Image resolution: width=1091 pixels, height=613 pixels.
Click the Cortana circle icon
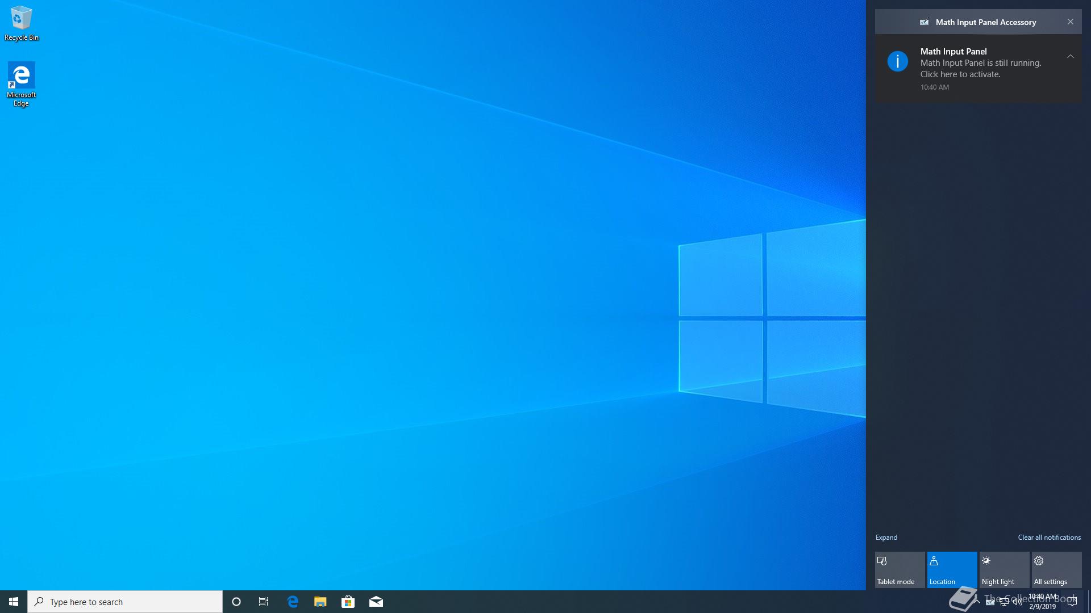[236, 602]
